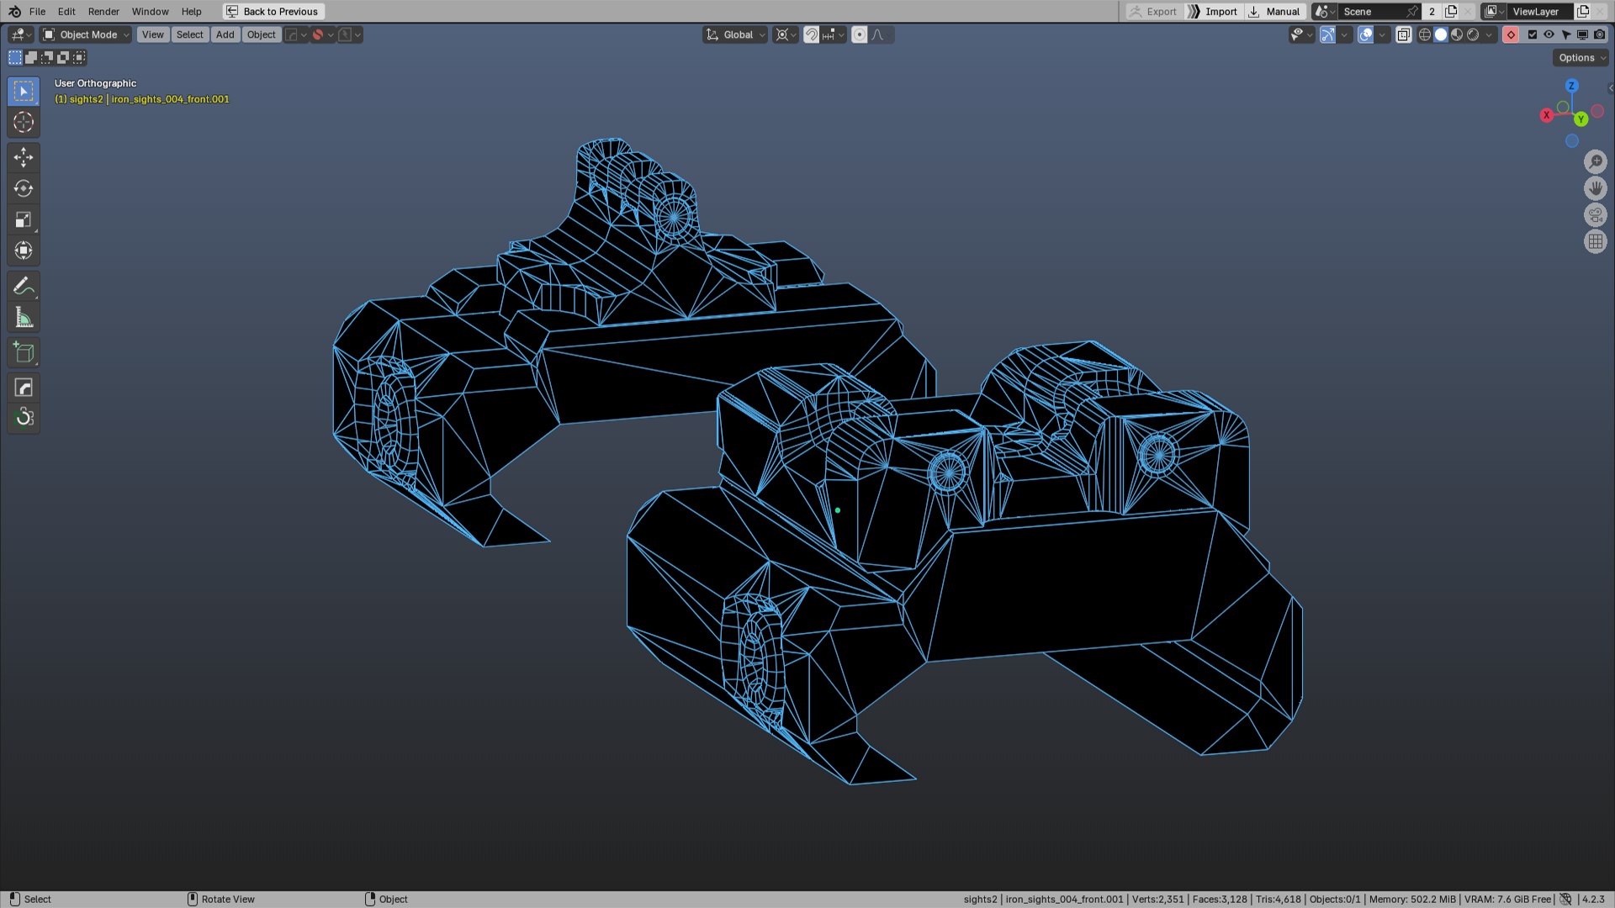Click the Back to Previous button

[x=273, y=12]
